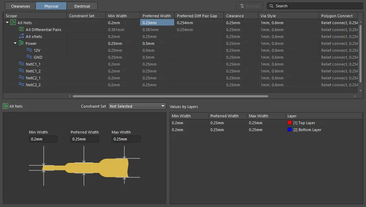The width and height of the screenshot is (366, 207).
Task: Switch to the Electrical tab
Action: (x=82, y=6)
